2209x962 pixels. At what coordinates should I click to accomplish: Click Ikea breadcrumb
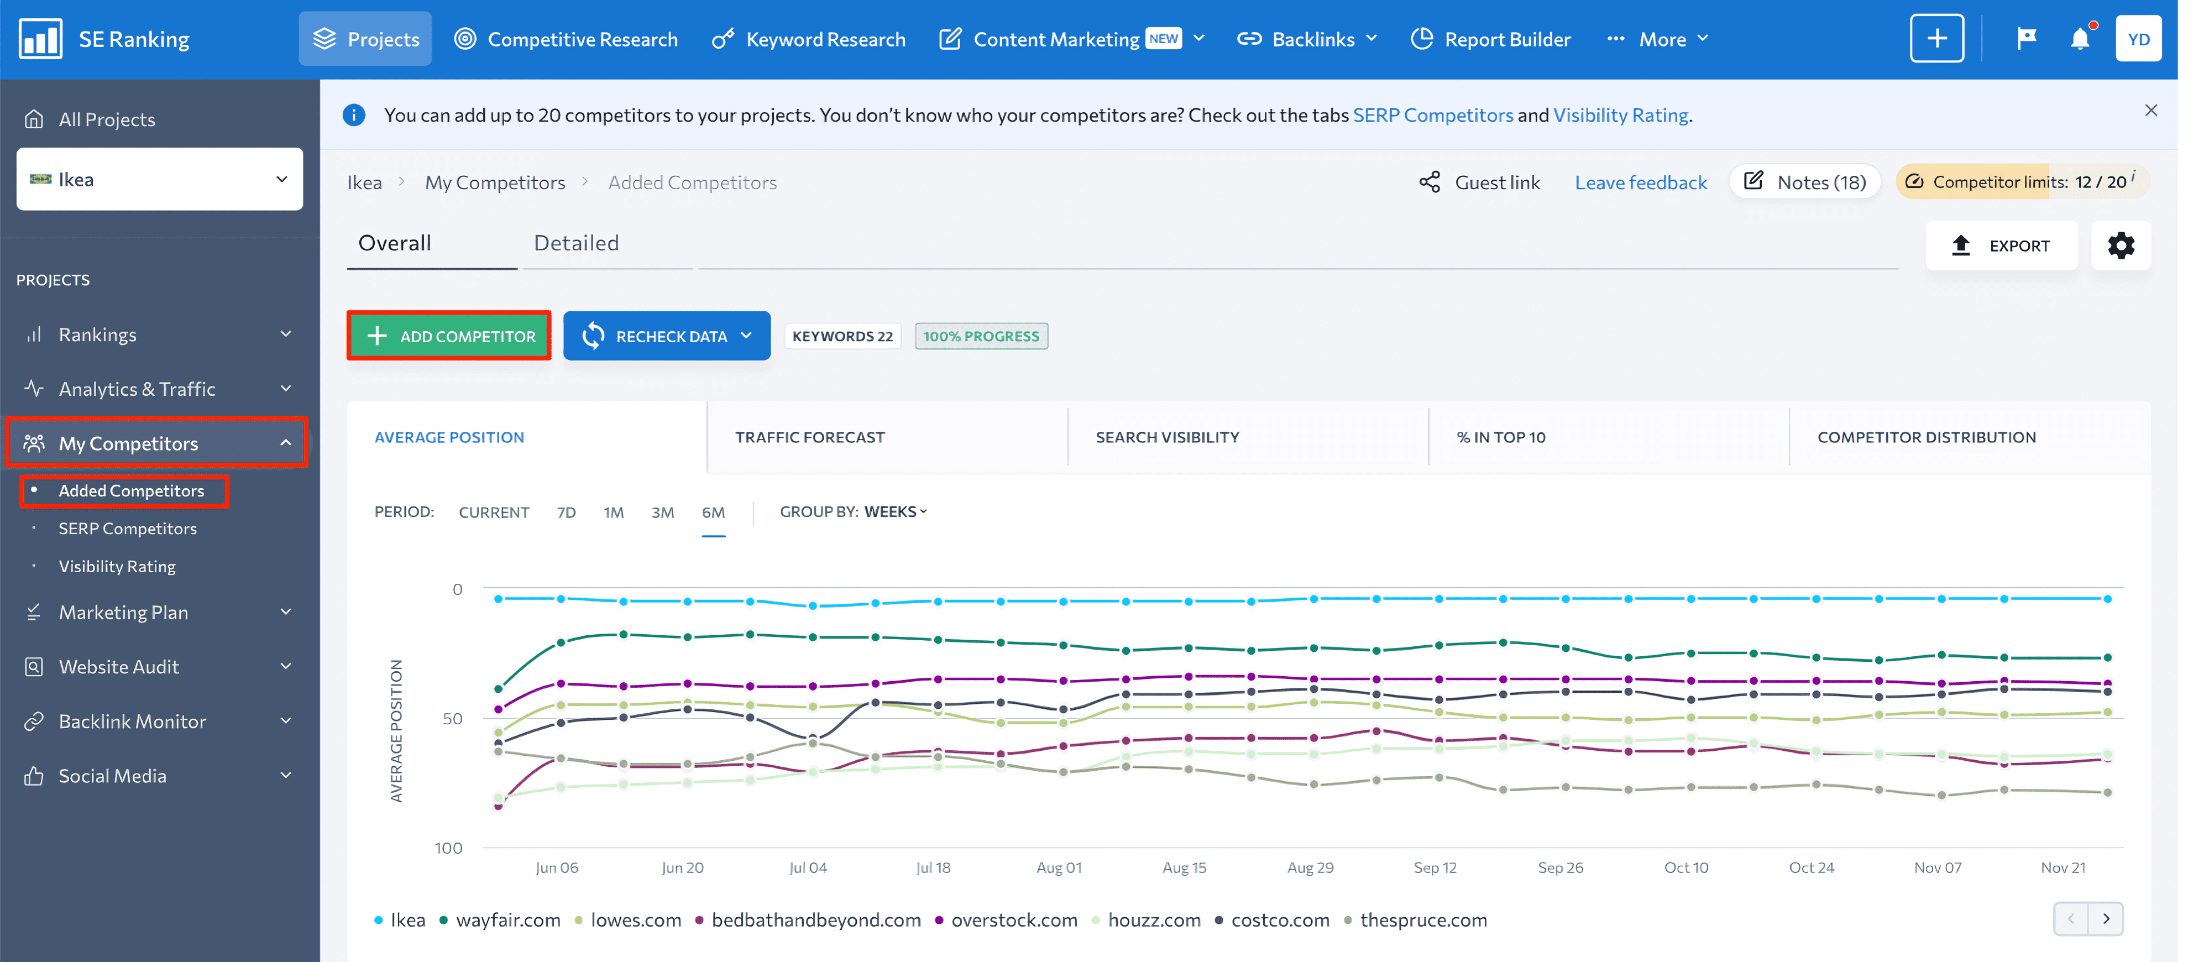point(364,182)
